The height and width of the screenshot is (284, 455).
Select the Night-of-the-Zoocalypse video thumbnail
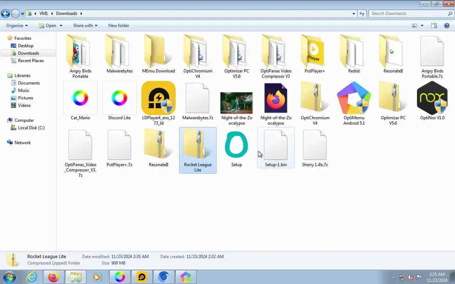click(x=236, y=103)
